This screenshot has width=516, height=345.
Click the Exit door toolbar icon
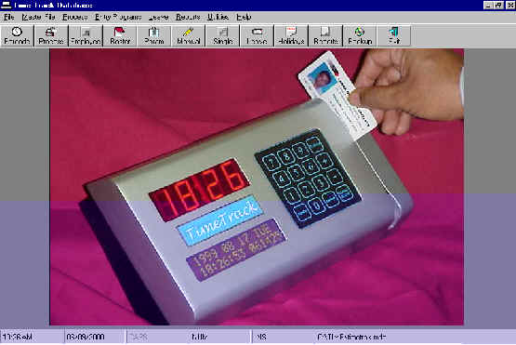tap(394, 35)
